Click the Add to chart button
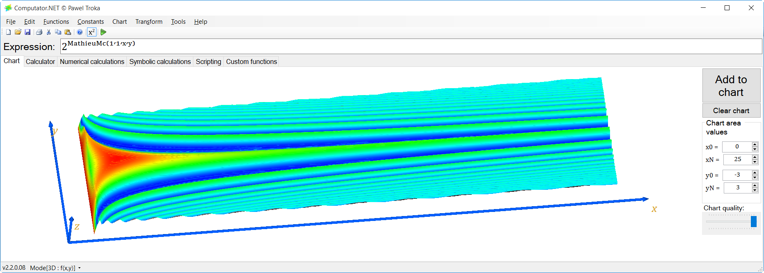The height and width of the screenshot is (273, 764). click(x=731, y=86)
